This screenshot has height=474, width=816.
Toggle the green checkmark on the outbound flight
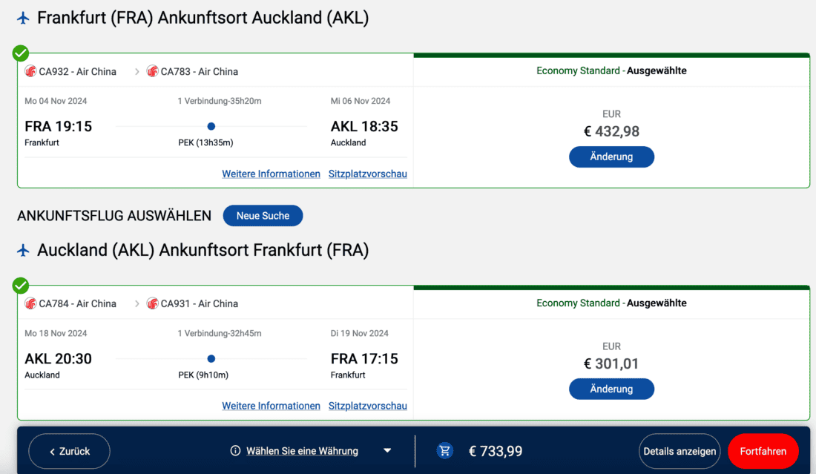click(x=21, y=53)
